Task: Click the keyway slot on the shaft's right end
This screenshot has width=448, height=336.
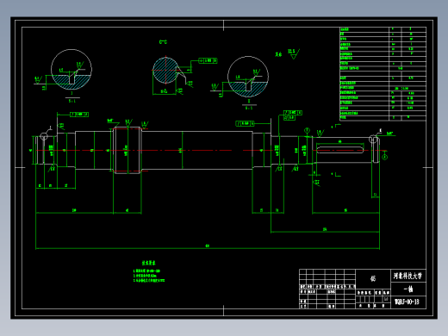Action: (340, 150)
